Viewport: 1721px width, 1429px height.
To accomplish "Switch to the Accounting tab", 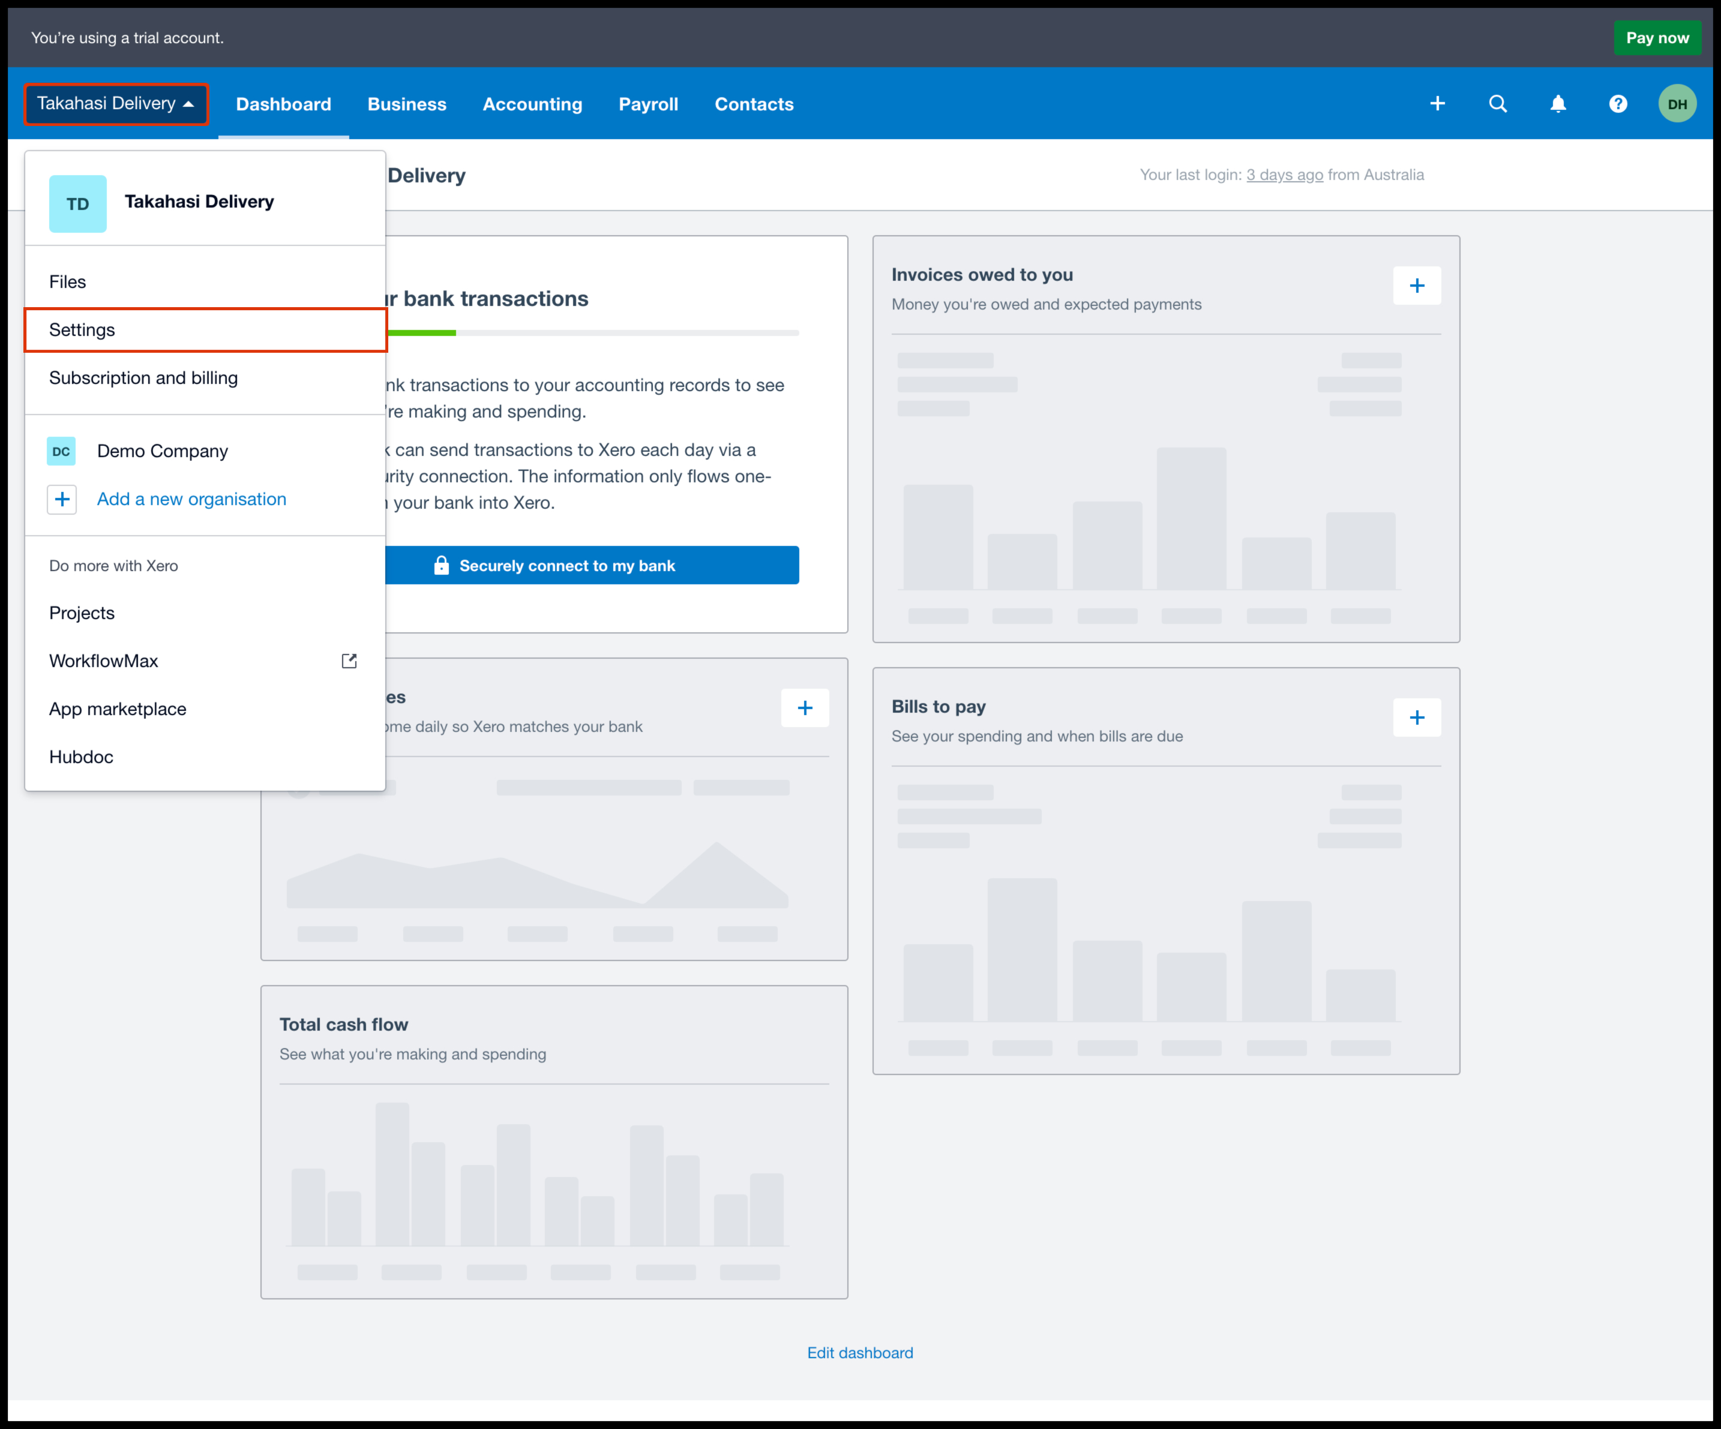I will (x=532, y=105).
